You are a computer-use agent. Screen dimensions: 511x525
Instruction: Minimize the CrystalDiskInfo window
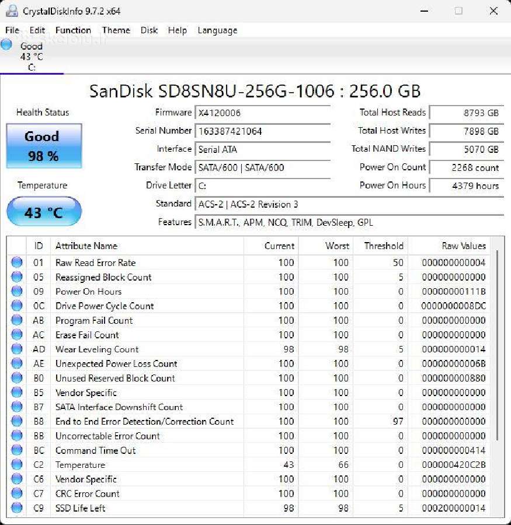point(424,11)
